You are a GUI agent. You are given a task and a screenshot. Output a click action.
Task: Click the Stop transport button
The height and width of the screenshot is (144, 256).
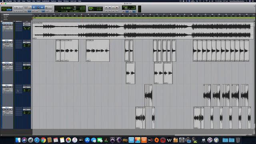tap(110, 8)
